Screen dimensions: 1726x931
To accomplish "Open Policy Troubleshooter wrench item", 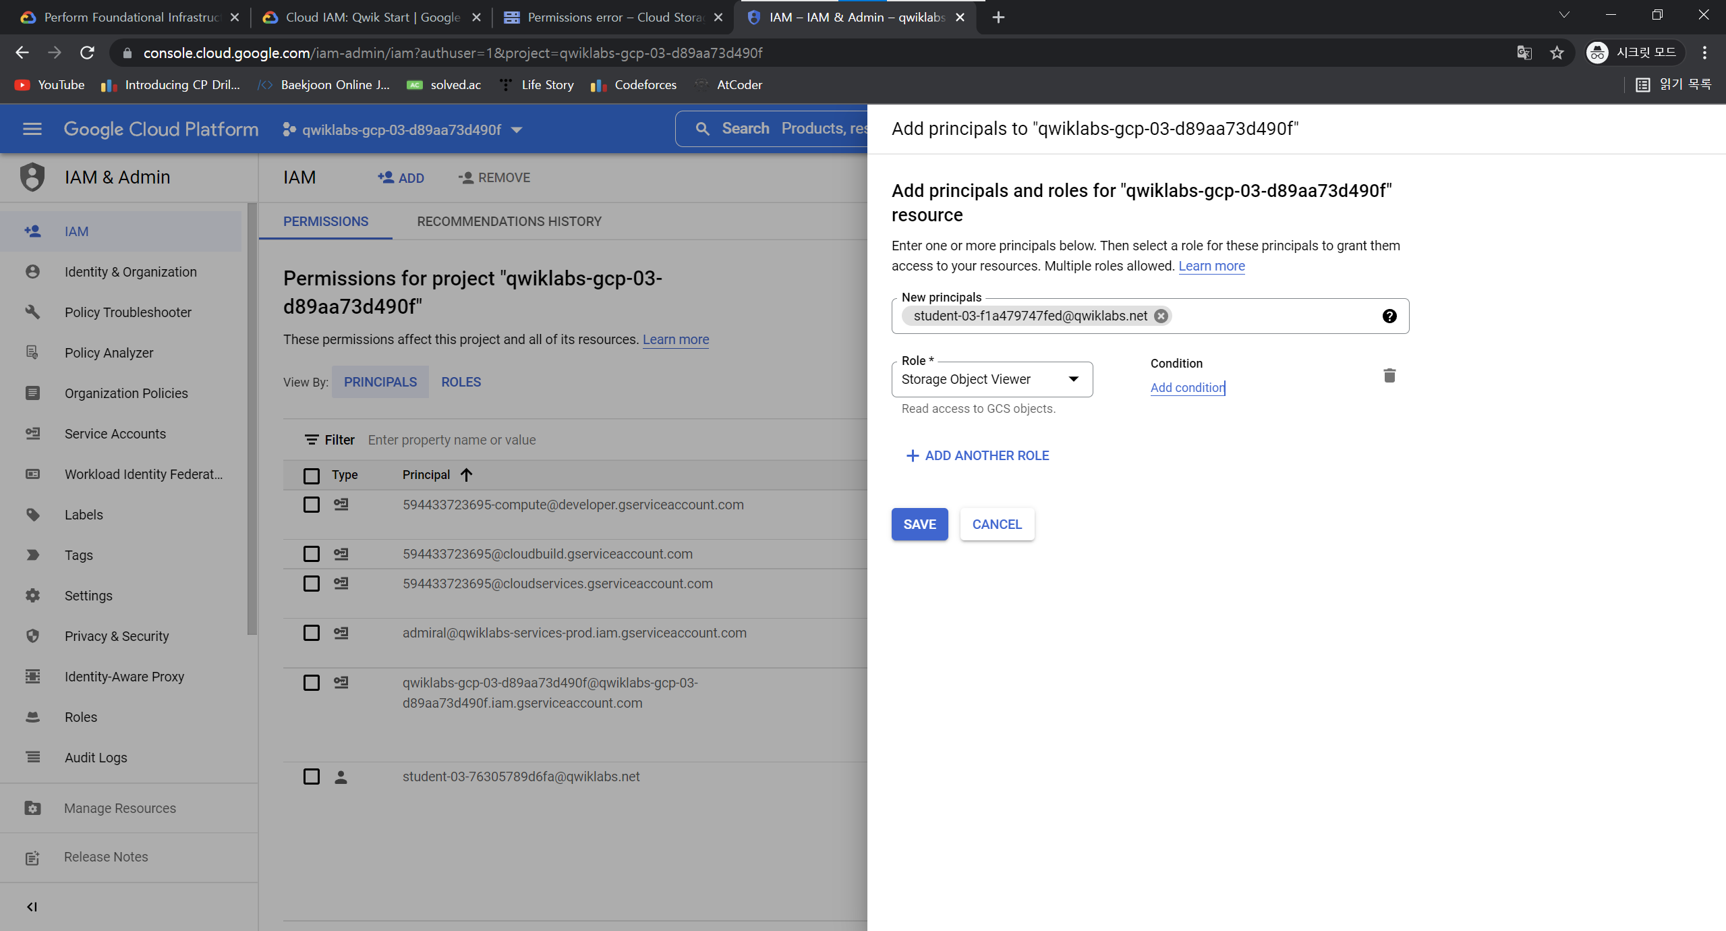I will pos(127,312).
